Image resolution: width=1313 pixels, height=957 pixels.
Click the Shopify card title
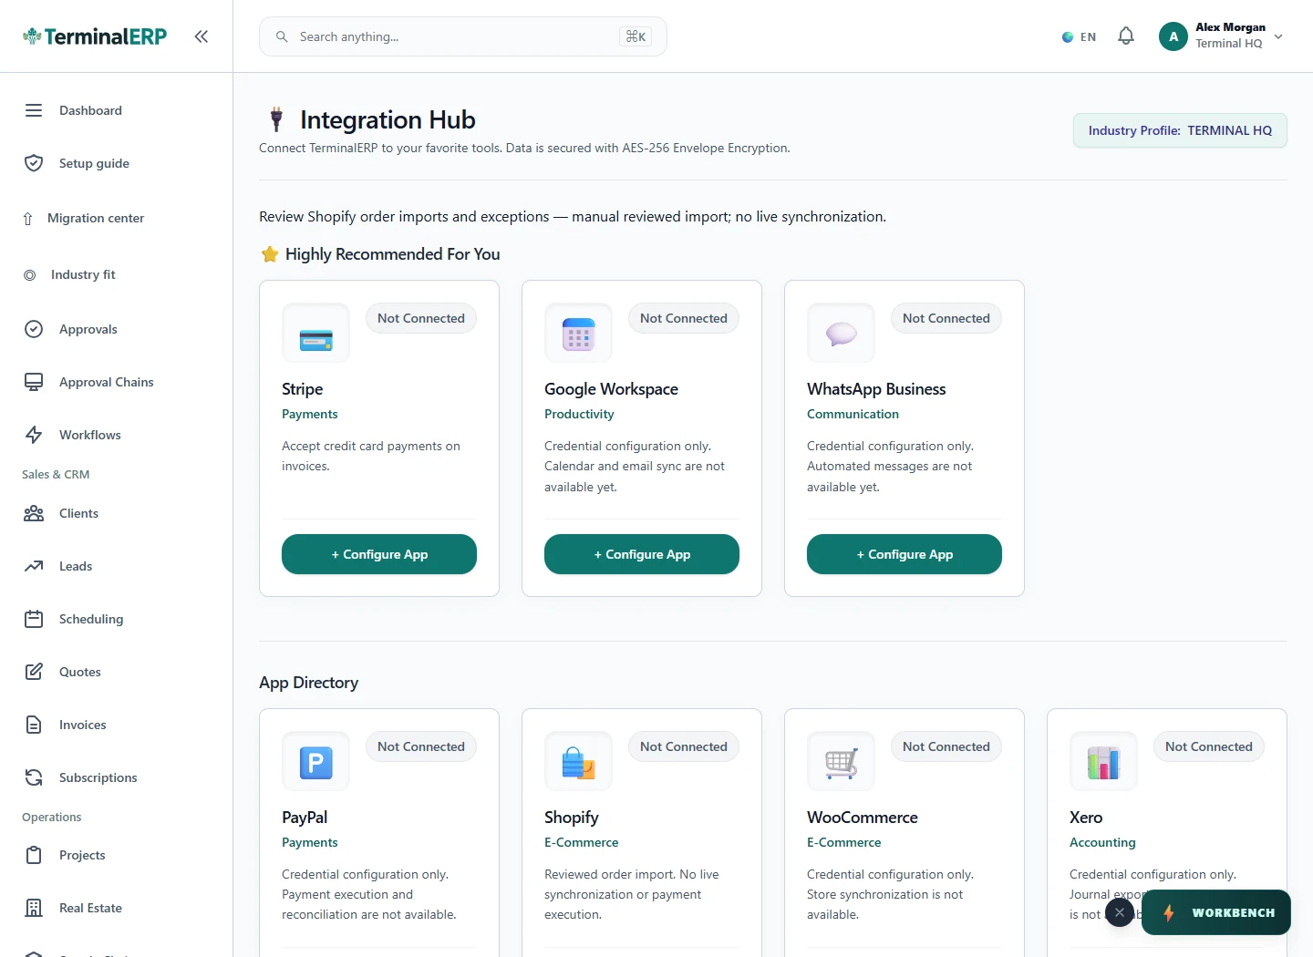572,818
